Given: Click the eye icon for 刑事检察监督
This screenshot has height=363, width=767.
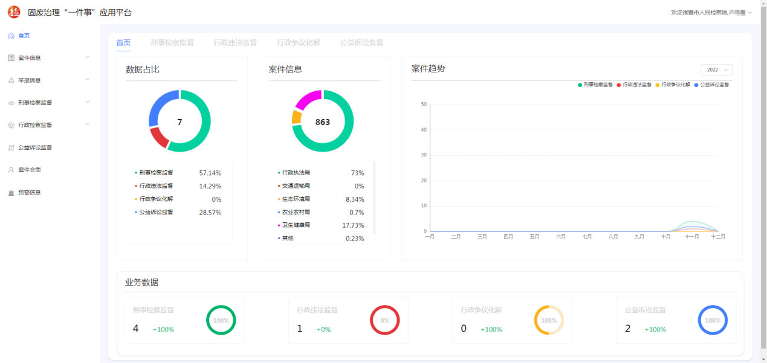Looking at the screenshot, I should [x=11, y=103].
